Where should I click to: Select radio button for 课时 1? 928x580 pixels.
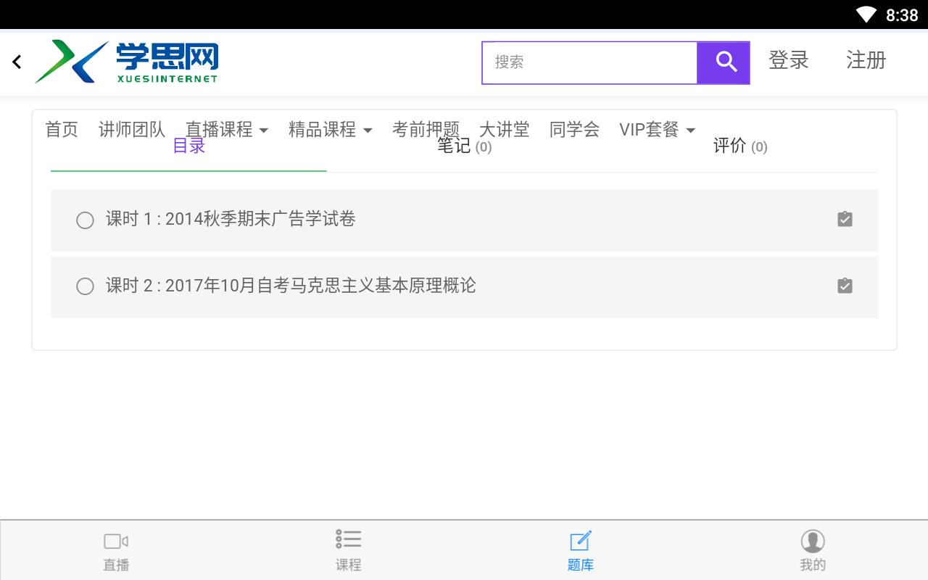[85, 220]
